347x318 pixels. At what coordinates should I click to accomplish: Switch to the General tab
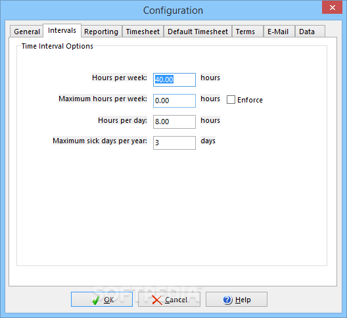26,32
